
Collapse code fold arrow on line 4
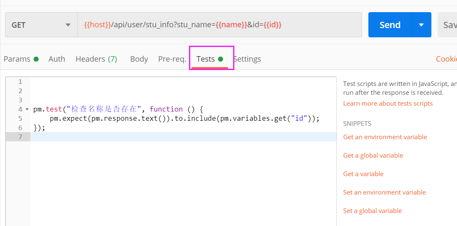[x=27, y=109]
